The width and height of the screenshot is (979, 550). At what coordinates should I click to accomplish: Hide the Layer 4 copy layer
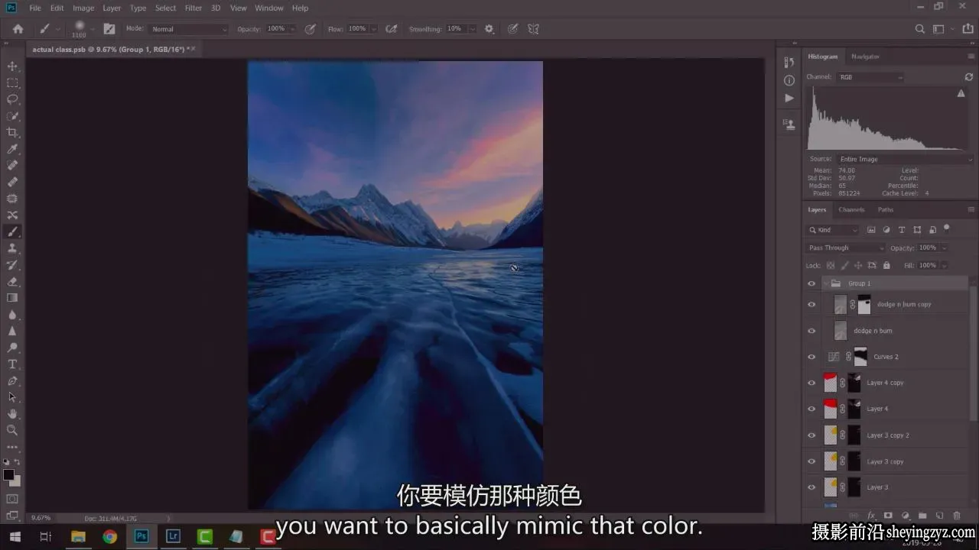pyautogui.click(x=811, y=383)
